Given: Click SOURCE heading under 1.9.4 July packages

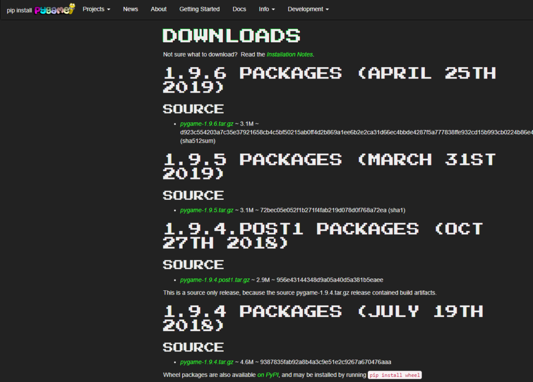Looking at the screenshot, I should pyautogui.click(x=194, y=347).
